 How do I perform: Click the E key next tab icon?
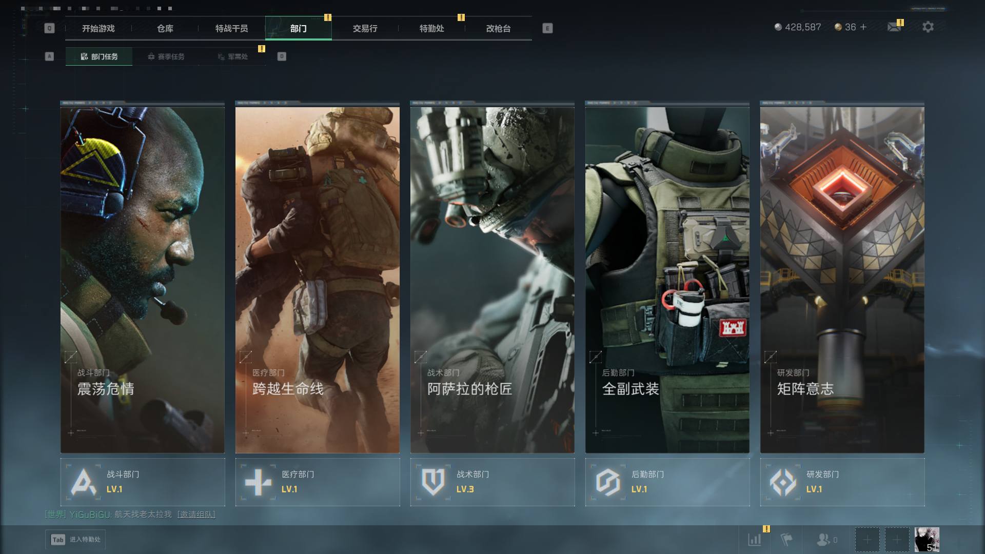tap(547, 28)
